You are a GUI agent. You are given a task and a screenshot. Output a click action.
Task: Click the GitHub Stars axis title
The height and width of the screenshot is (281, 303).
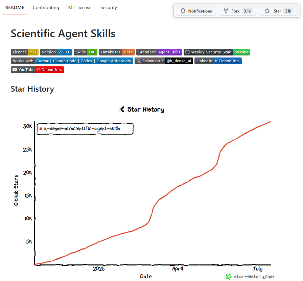[x=16, y=190]
